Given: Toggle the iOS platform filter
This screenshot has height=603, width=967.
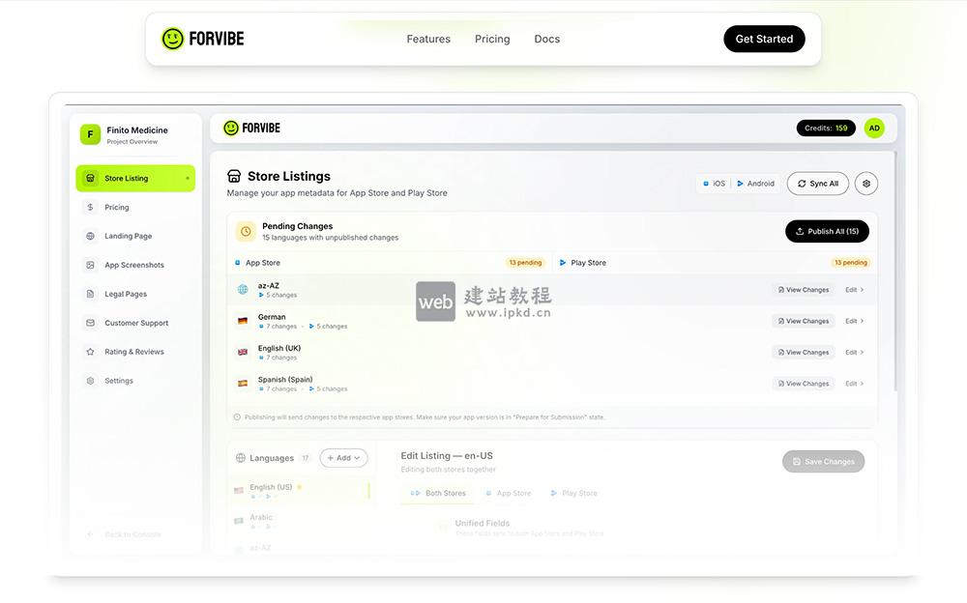Looking at the screenshot, I should pyautogui.click(x=714, y=183).
